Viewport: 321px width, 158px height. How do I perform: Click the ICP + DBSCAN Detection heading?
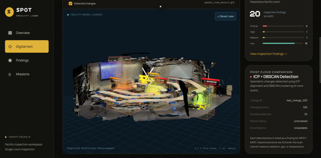point(276,77)
